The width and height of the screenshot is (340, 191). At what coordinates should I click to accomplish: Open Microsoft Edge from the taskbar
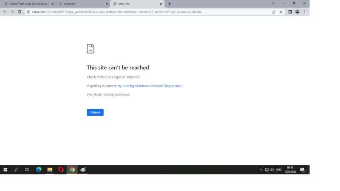(x=39, y=170)
